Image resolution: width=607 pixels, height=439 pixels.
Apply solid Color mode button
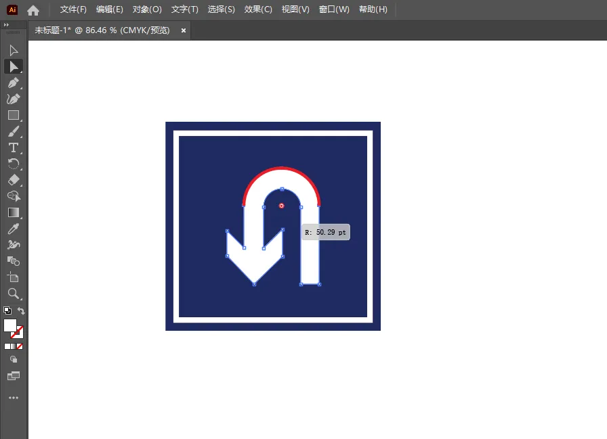[7, 346]
